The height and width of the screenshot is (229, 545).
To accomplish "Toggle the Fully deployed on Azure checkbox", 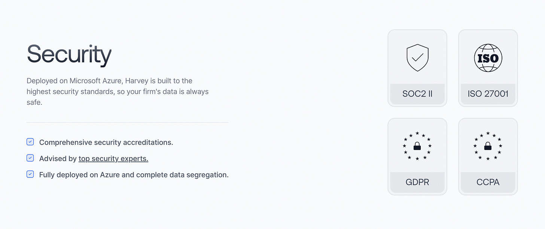I will click(30, 174).
